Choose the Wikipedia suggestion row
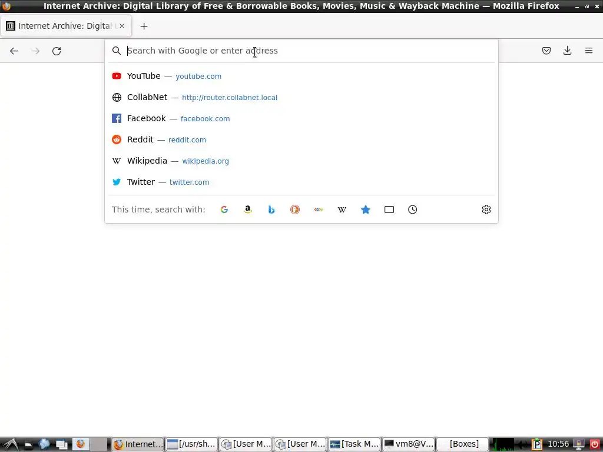The width and height of the screenshot is (603, 452). [301, 161]
